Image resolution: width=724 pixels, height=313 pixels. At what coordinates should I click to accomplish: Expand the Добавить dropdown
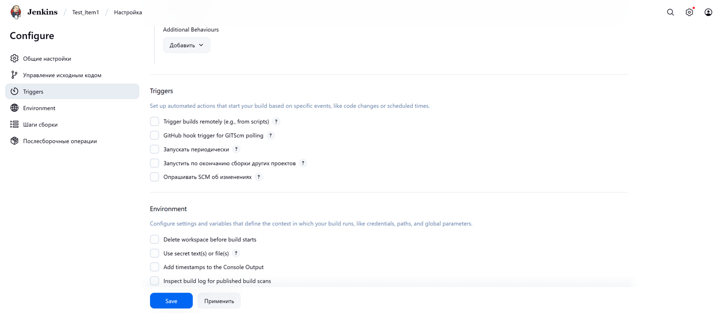tap(187, 45)
